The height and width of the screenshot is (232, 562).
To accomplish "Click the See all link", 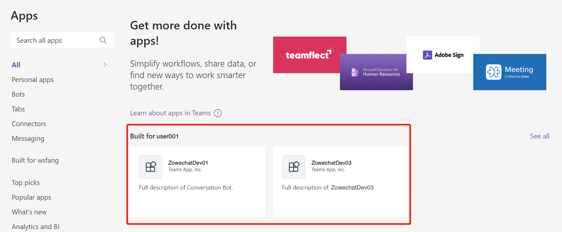I will pyautogui.click(x=539, y=136).
